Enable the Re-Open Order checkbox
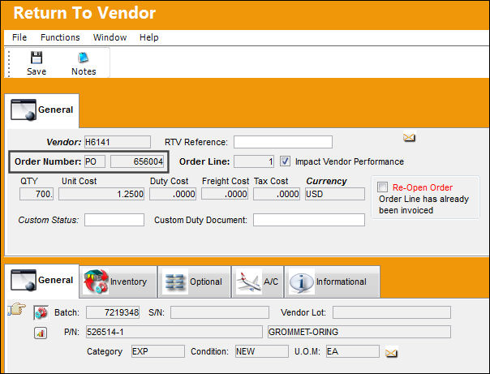 pyautogui.click(x=382, y=187)
